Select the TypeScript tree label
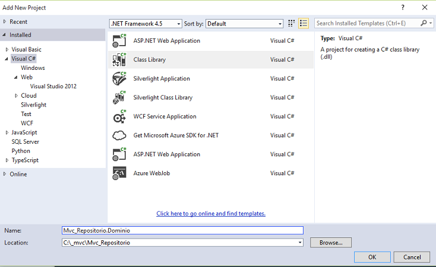 click(25, 160)
